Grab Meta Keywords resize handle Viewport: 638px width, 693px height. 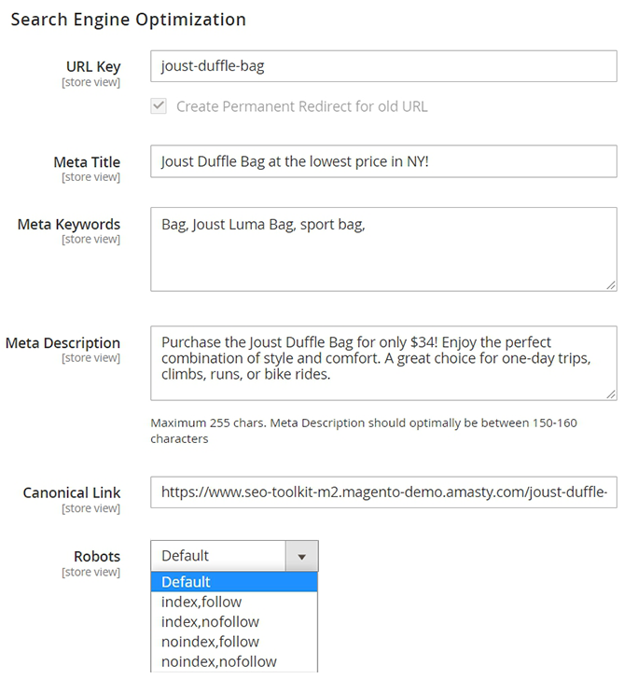pos(610,284)
